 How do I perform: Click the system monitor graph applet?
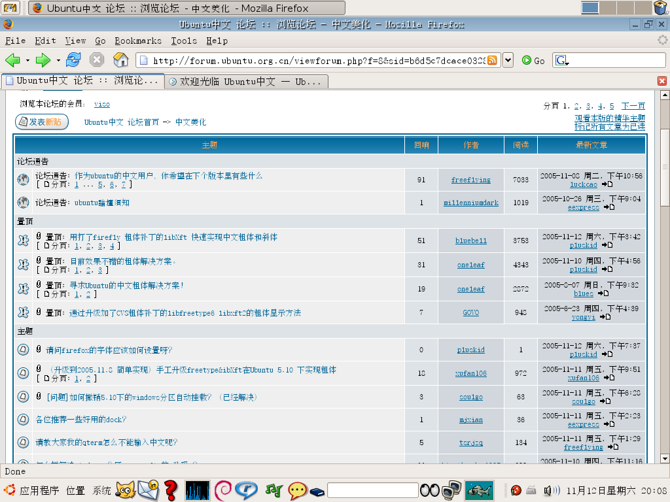coord(198,490)
